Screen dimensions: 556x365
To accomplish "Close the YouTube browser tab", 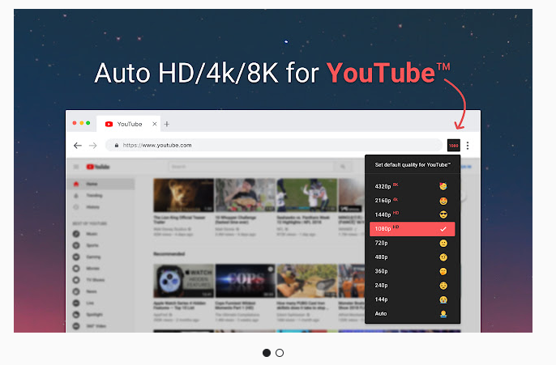I will 155,124.
